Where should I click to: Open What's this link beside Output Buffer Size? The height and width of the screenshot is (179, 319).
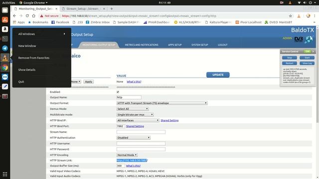pyautogui.click(x=133, y=166)
